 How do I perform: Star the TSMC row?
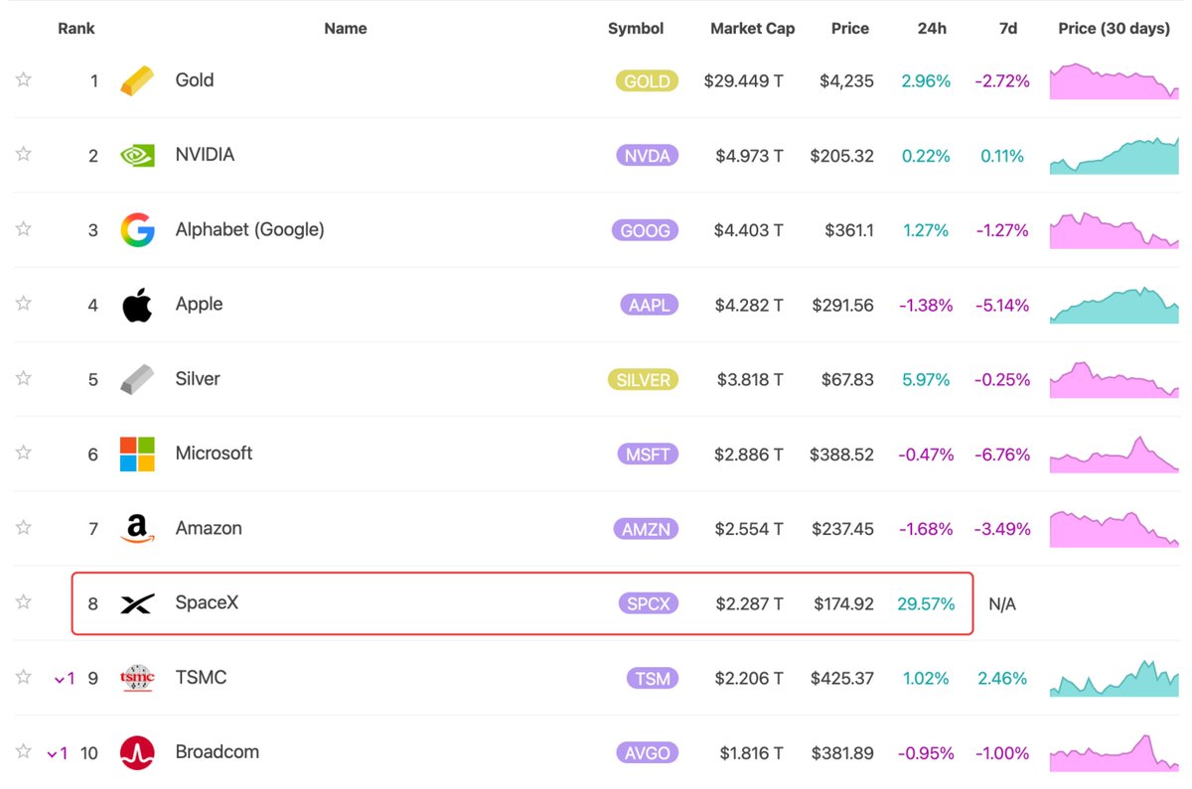pos(24,677)
